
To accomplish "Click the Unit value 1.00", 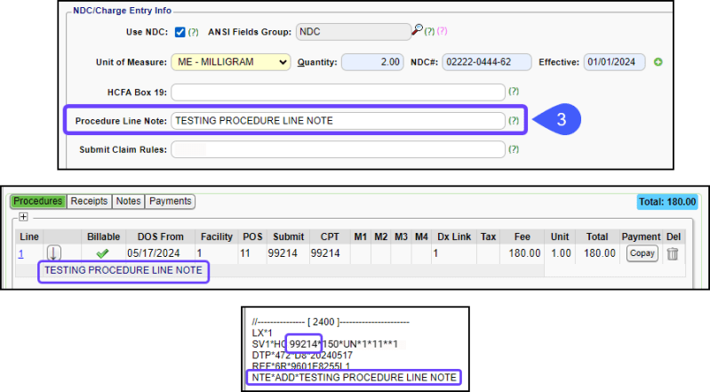I will (x=561, y=253).
